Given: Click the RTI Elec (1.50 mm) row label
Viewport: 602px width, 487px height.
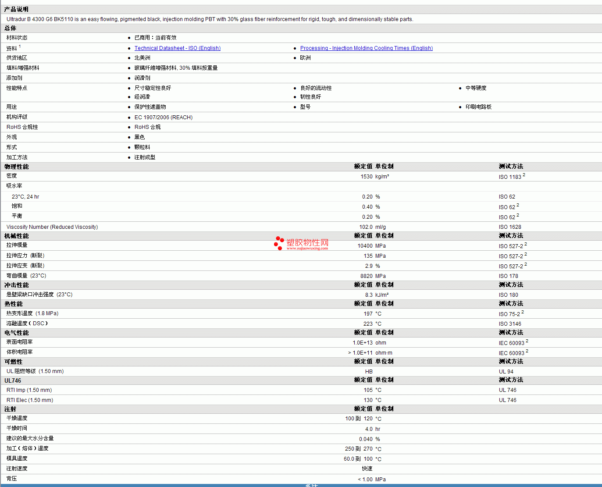Looking at the screenshot, I should [x=30, y=400].
